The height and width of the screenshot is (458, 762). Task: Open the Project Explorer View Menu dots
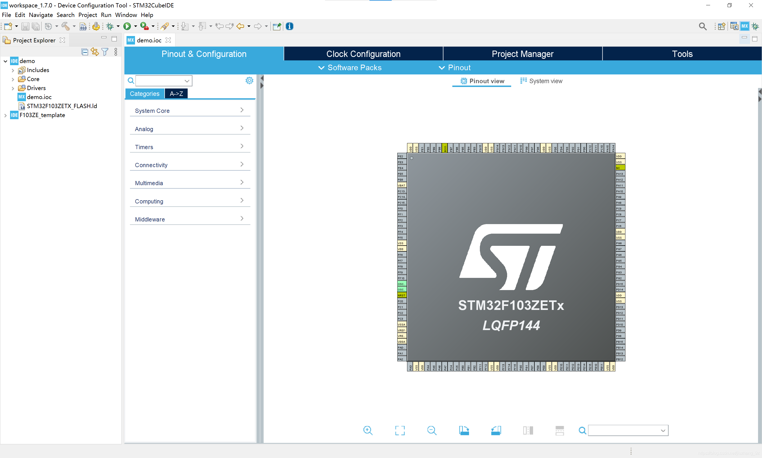116,52
